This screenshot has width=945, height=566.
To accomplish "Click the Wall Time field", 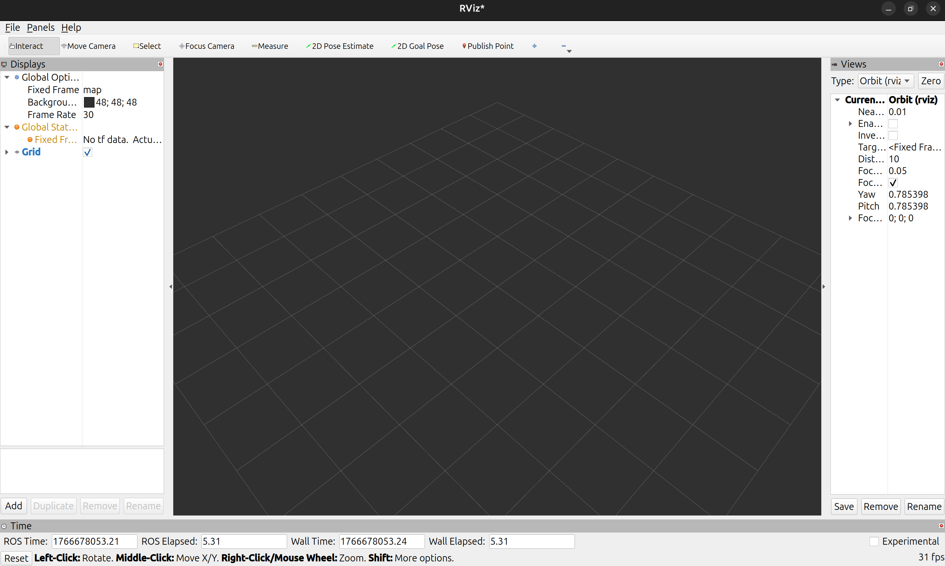I will coord(382,542).
